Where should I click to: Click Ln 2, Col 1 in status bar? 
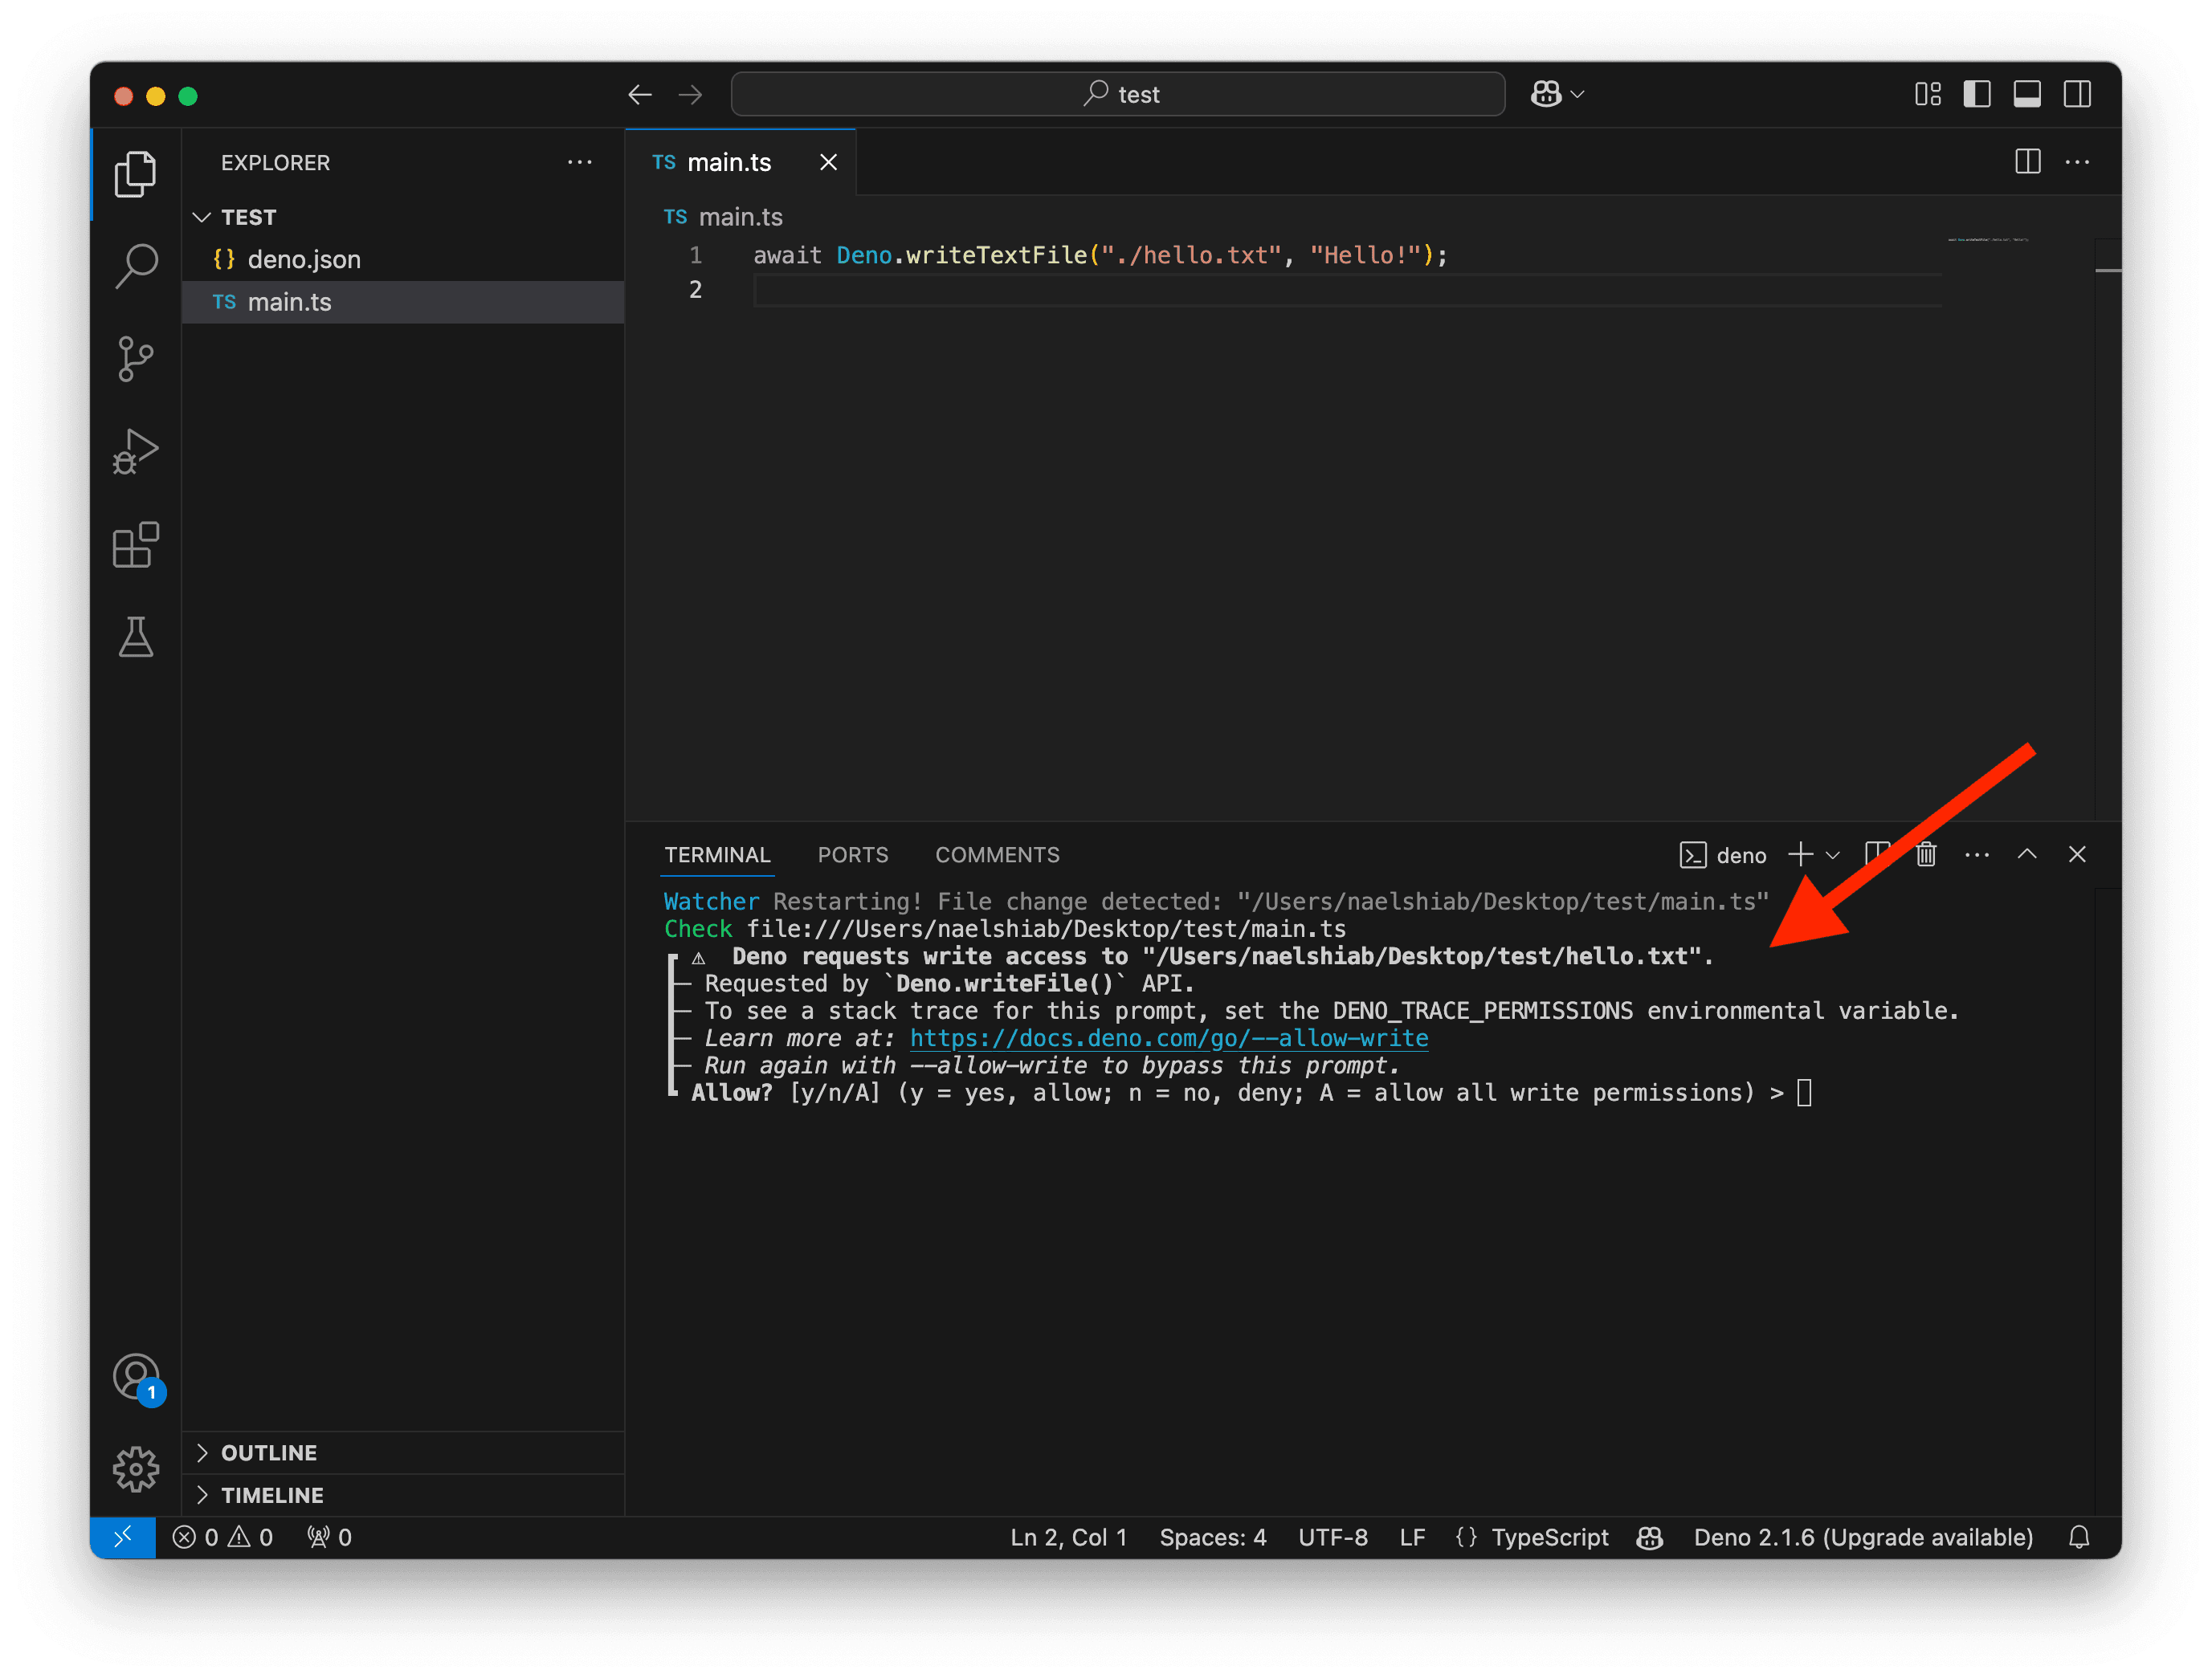click(1068, 1537)
